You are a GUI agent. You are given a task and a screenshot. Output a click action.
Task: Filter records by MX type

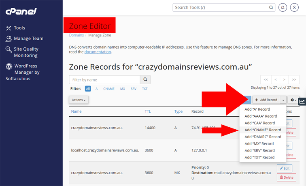click(123, 89)
